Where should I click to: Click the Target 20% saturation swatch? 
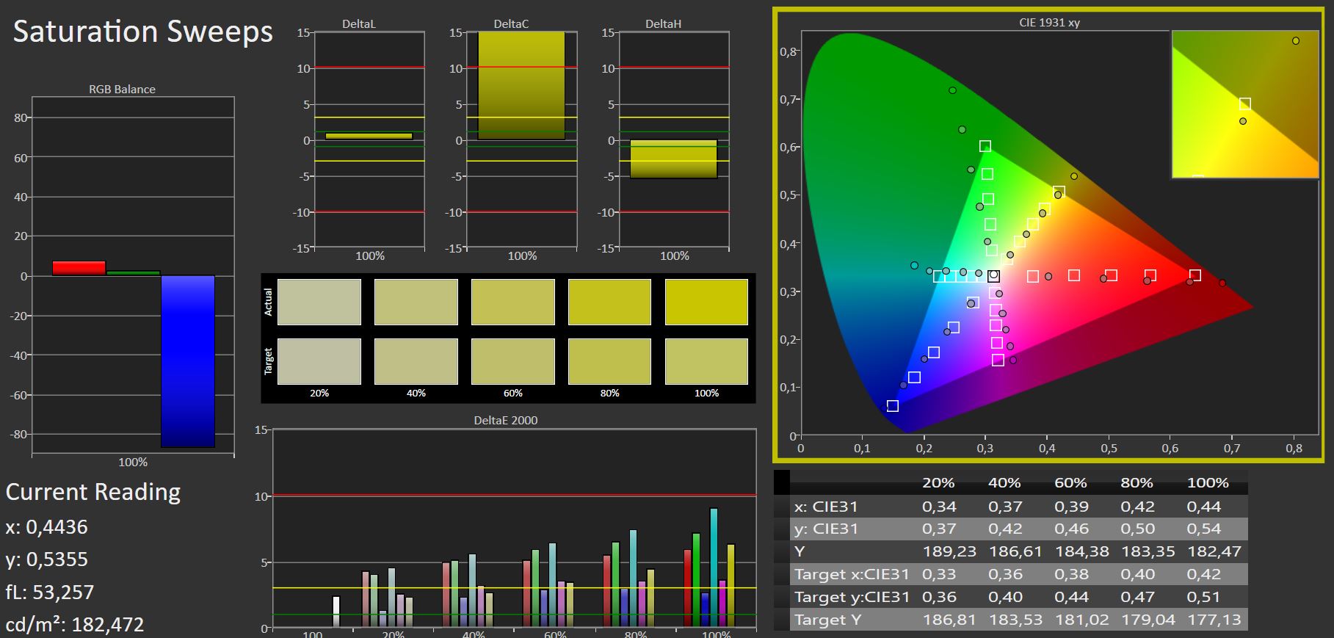click(x=319, y=361)
